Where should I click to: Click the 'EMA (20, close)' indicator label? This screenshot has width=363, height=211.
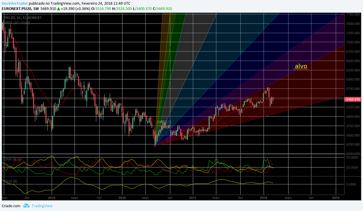17,23
